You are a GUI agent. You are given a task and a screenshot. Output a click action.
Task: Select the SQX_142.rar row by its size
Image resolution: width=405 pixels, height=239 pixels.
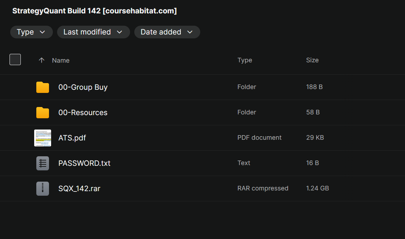click(x=317, y=189)
